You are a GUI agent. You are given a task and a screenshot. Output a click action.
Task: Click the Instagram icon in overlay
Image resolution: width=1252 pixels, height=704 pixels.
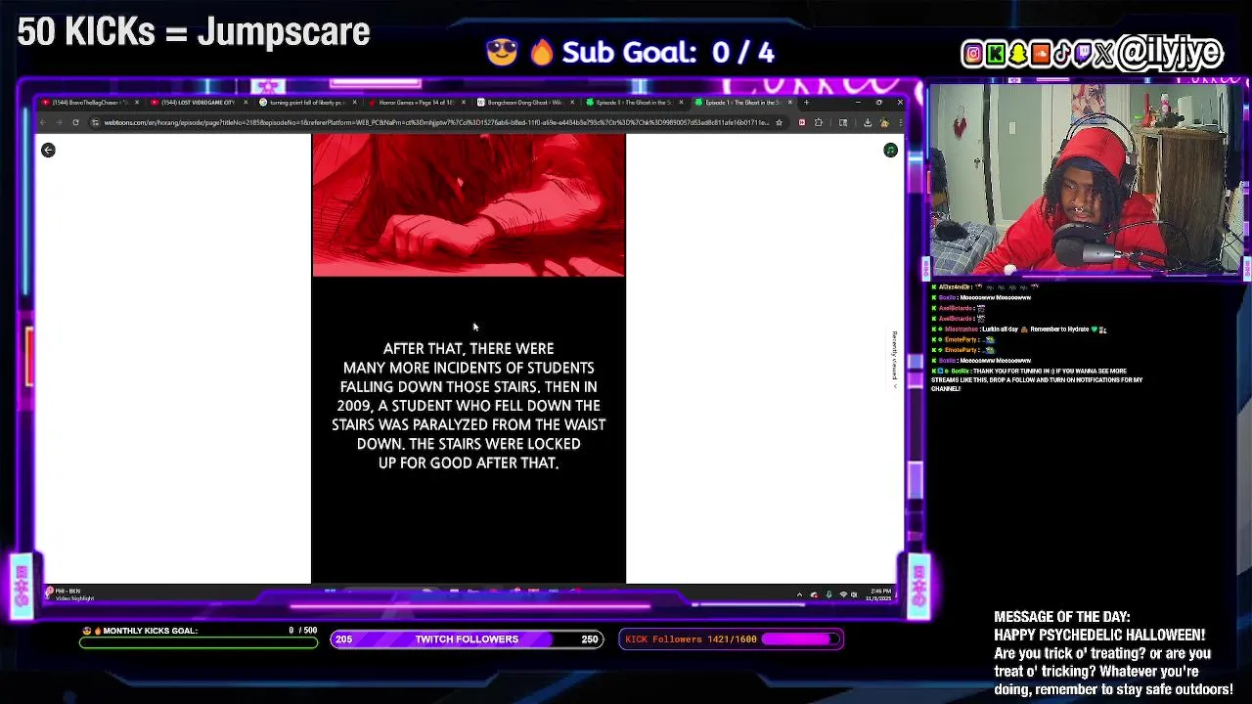973,54
